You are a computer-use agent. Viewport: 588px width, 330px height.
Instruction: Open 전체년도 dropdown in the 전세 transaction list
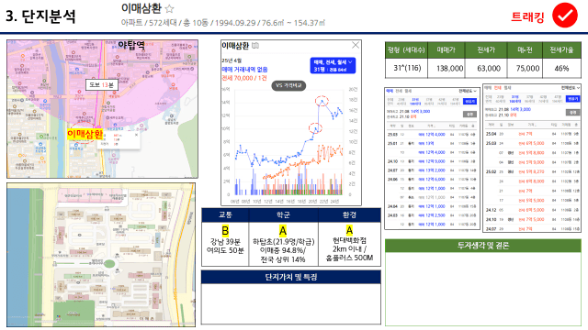[x=571, y=88]
